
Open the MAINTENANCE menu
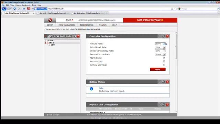(x=87, y=25)
